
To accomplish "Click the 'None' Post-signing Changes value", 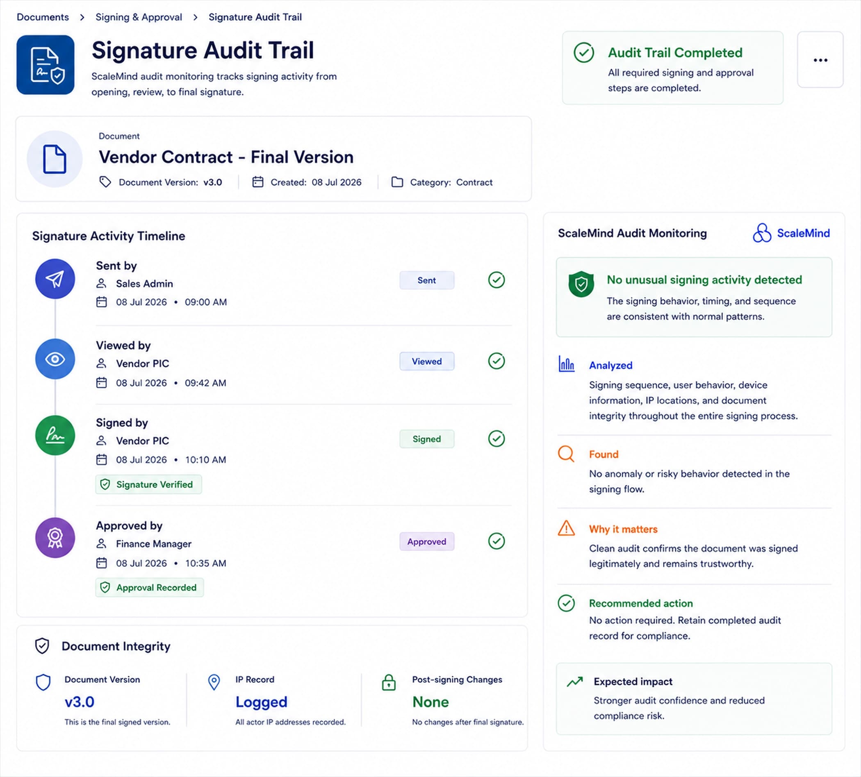I will (x=430, y=702).
